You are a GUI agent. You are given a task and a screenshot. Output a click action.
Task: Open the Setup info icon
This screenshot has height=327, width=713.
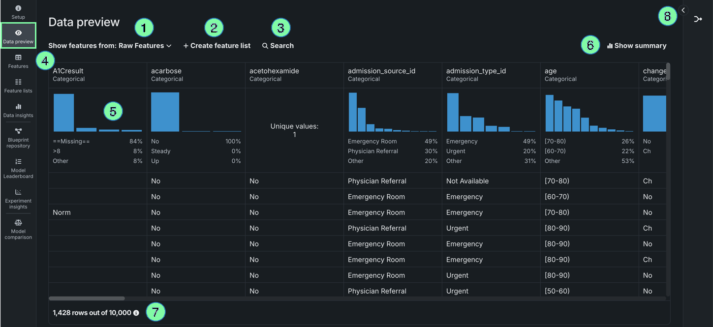pyautogui.click(x=18, y=8)
